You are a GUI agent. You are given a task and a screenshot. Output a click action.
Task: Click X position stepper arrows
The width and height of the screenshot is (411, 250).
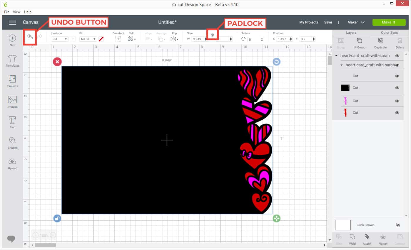pyautogui.click(x=291, y=39)
